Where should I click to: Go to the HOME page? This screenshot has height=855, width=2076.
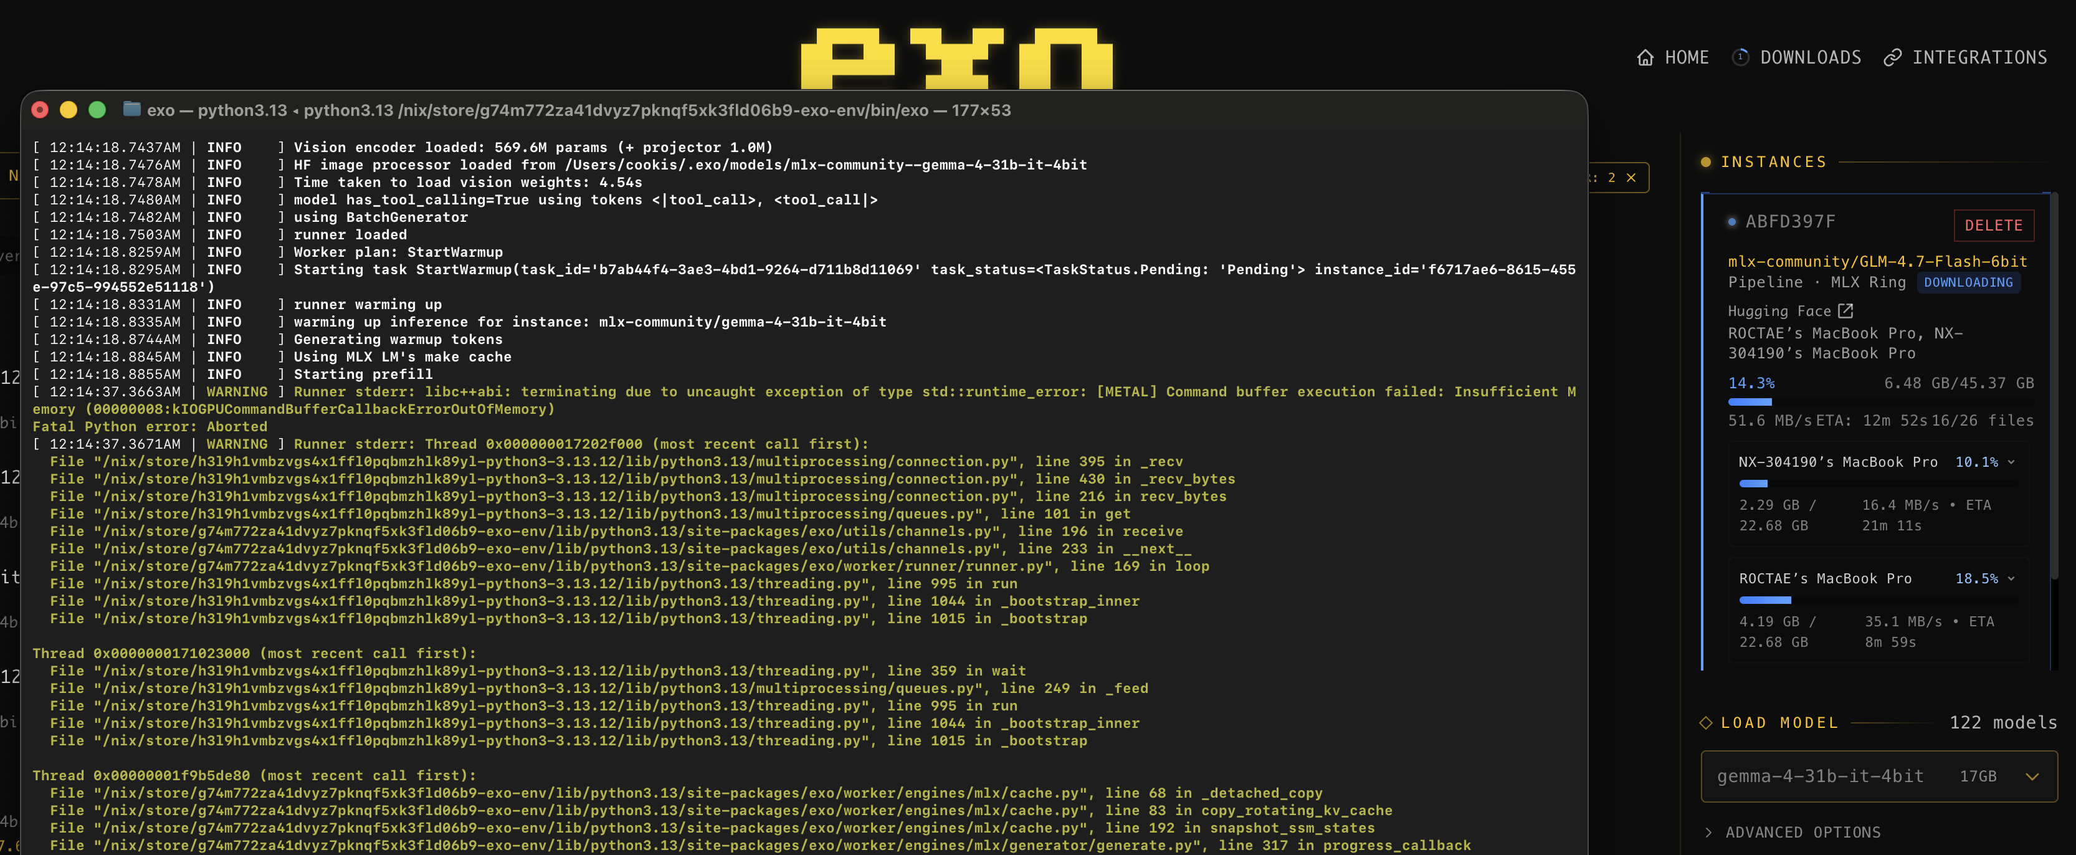click(x=1673, y=58)
